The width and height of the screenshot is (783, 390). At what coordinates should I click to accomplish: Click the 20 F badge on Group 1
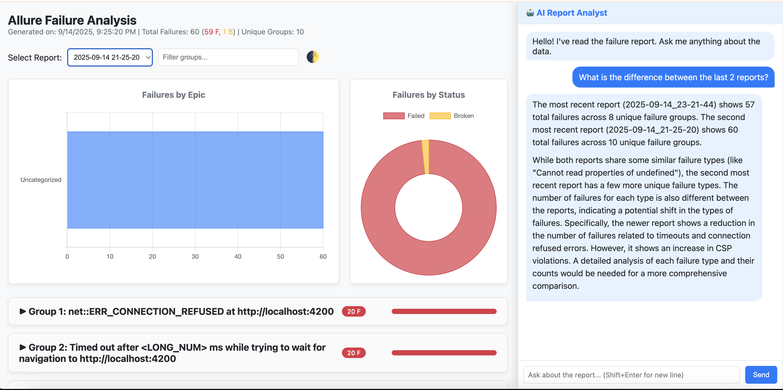(x=353, y=311)
